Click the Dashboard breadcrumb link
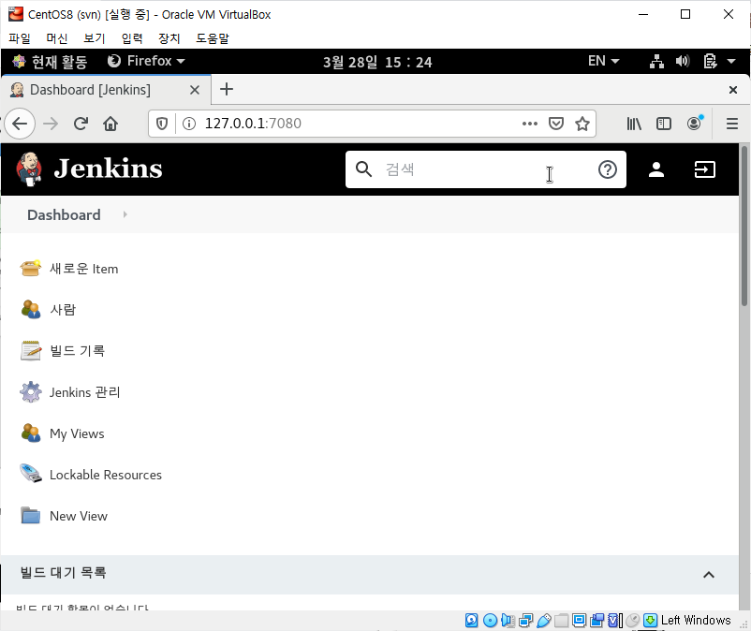 point(64,215)
